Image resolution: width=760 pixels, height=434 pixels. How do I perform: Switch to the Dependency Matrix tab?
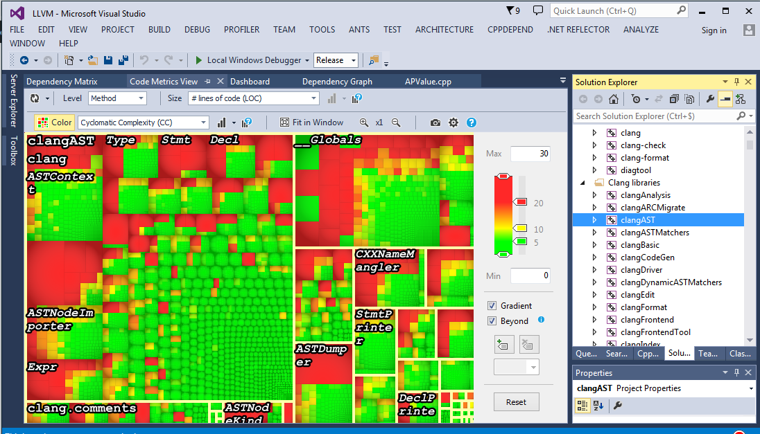(62, 81)
